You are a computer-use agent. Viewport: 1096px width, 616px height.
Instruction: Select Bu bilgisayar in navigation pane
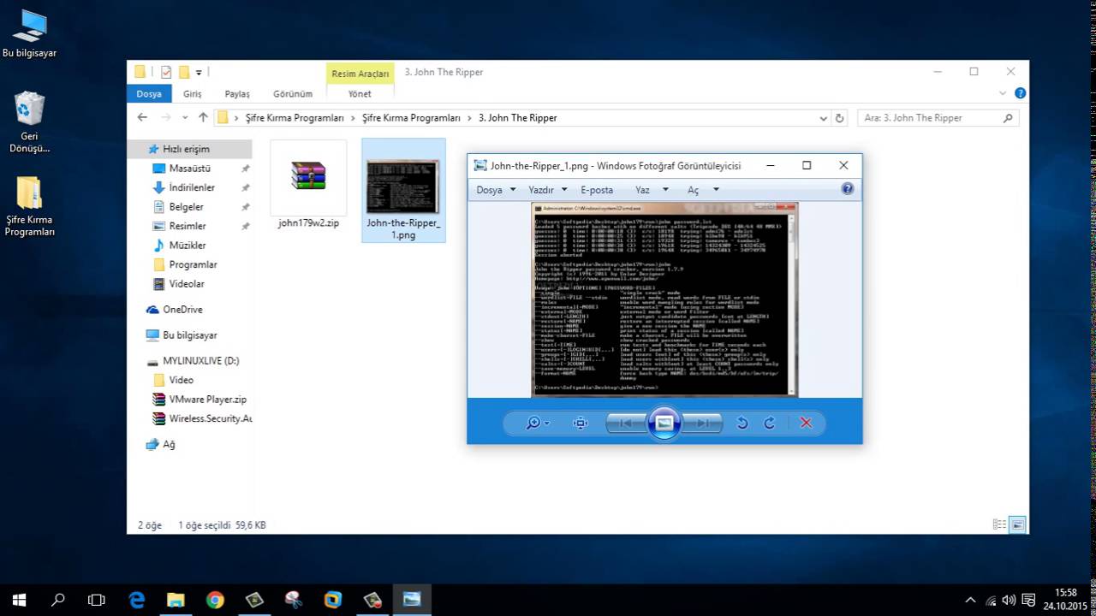(x=190, y=335)
